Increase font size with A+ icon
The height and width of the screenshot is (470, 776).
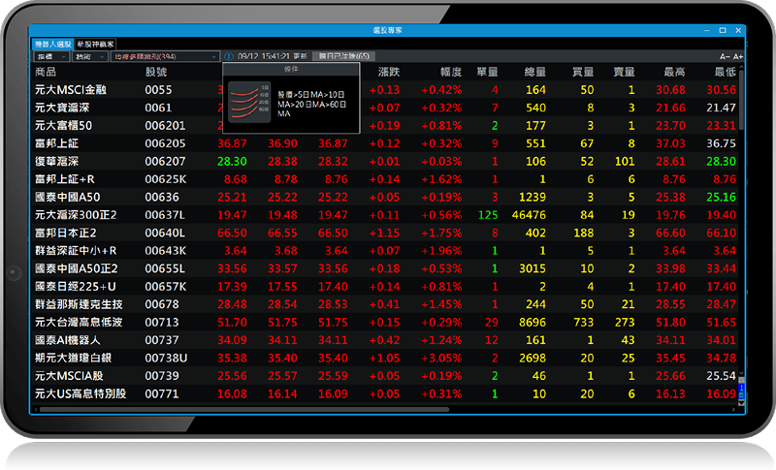coord(737,57)
